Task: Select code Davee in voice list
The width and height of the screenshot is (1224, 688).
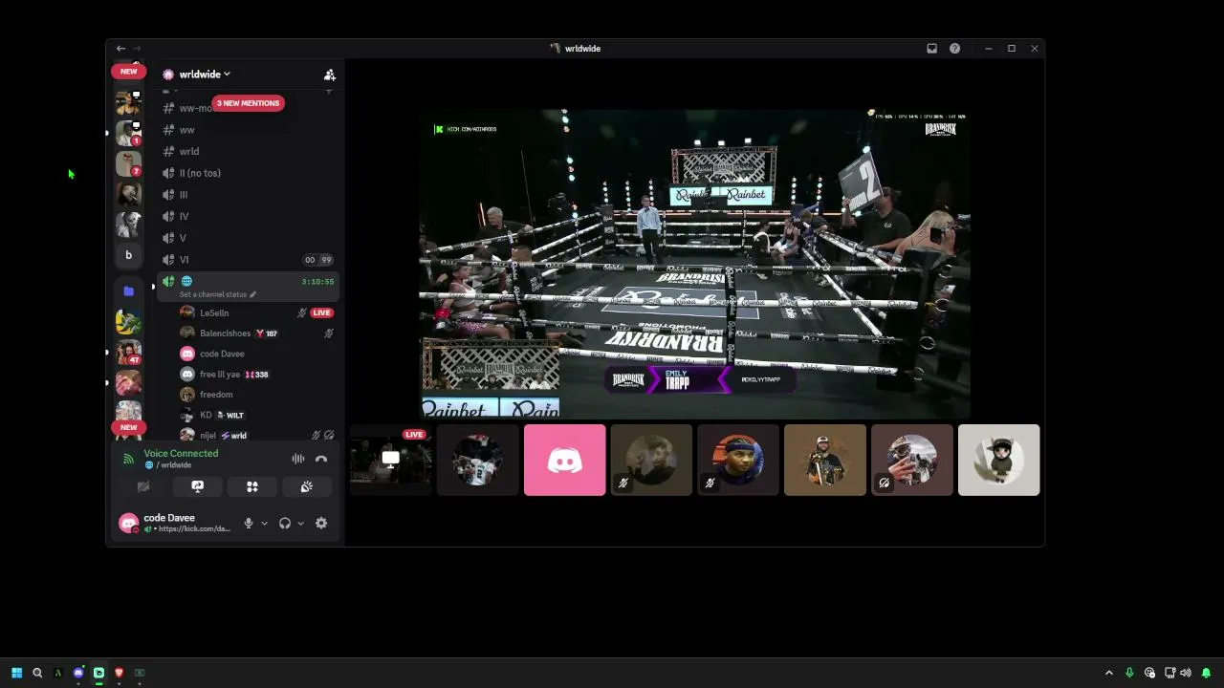Action: click(222, 354)
